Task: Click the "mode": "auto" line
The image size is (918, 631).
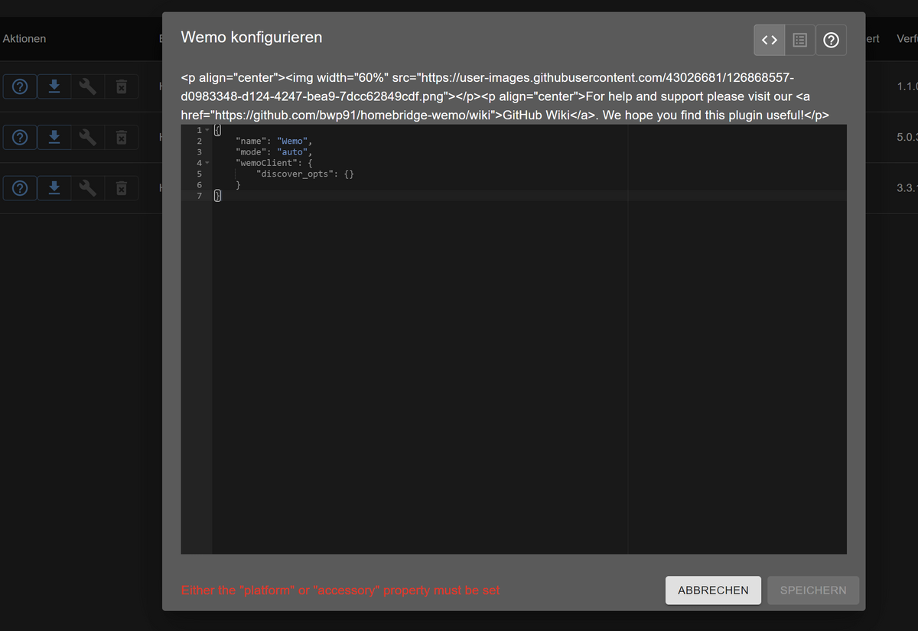Action: (x=275, y=152)
